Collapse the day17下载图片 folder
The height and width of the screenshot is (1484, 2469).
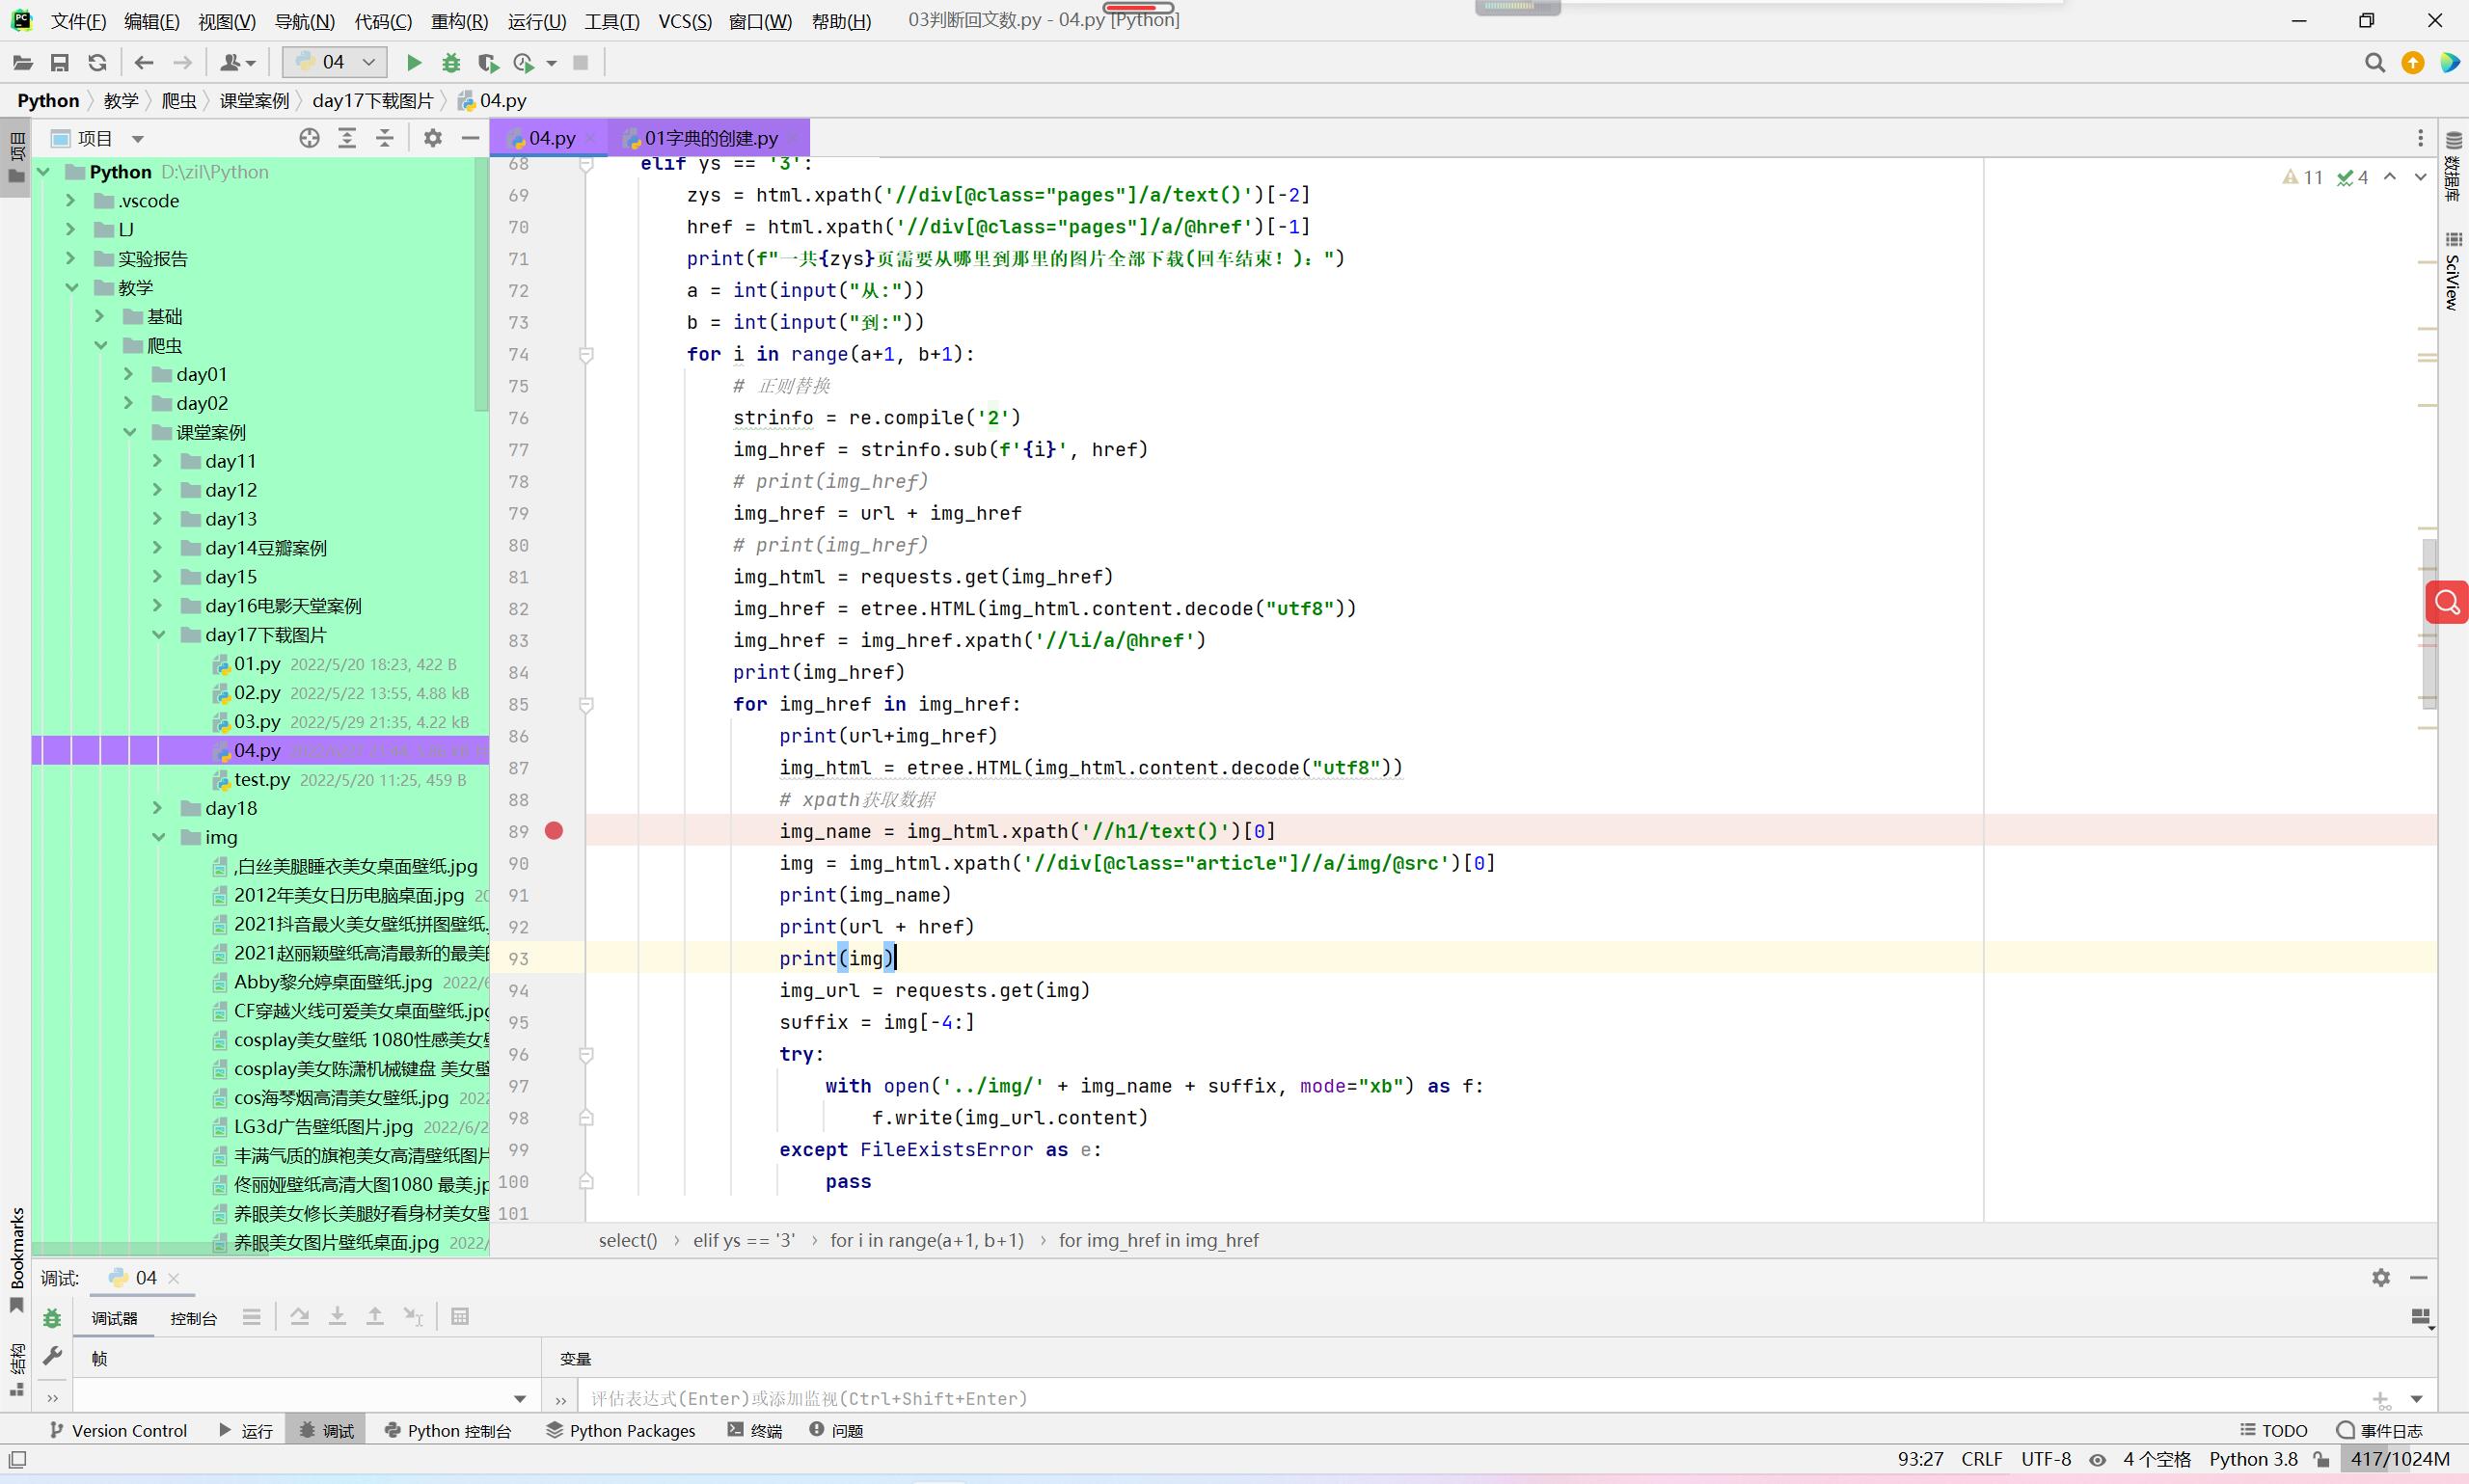click(x=158, y=635)
